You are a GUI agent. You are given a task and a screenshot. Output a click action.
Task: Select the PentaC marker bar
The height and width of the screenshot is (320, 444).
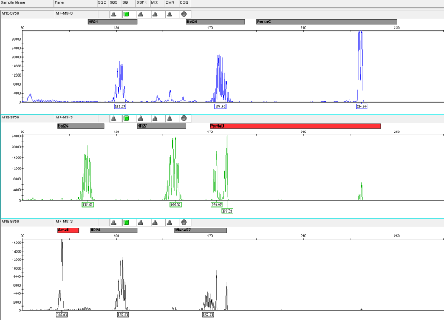click(326, 22)
